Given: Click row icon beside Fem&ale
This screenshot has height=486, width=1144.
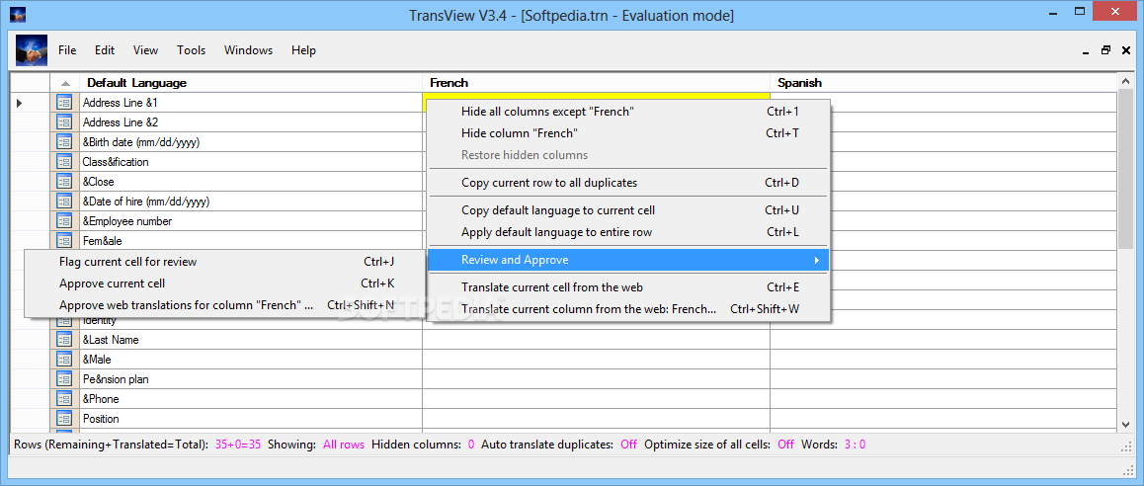Looking at the screenshot, I should (x=64, y=240).
